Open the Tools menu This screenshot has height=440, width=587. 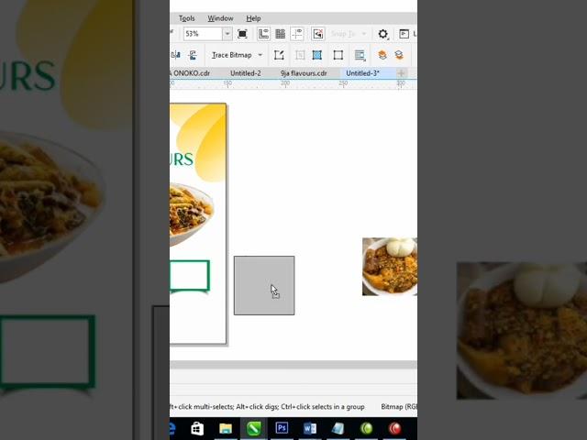pos(186,18)
